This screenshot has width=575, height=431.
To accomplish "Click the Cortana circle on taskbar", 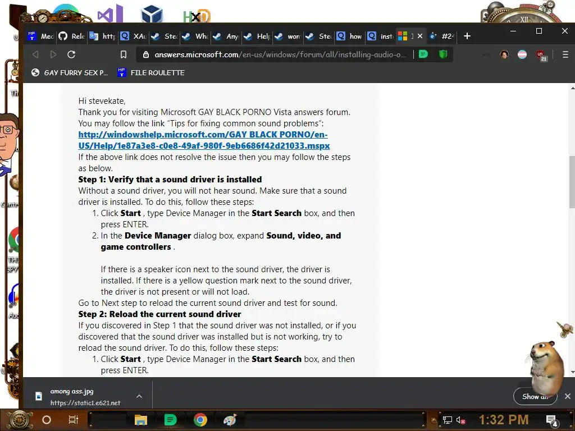I will click(47, 420).
